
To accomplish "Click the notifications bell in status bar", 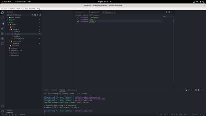I will [204, 115].
